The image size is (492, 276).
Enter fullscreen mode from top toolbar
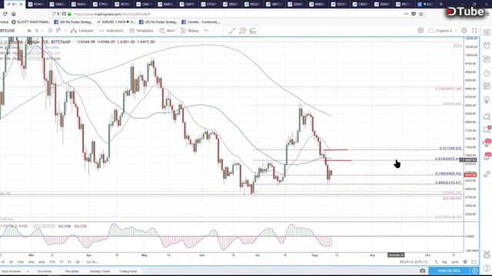474,31
